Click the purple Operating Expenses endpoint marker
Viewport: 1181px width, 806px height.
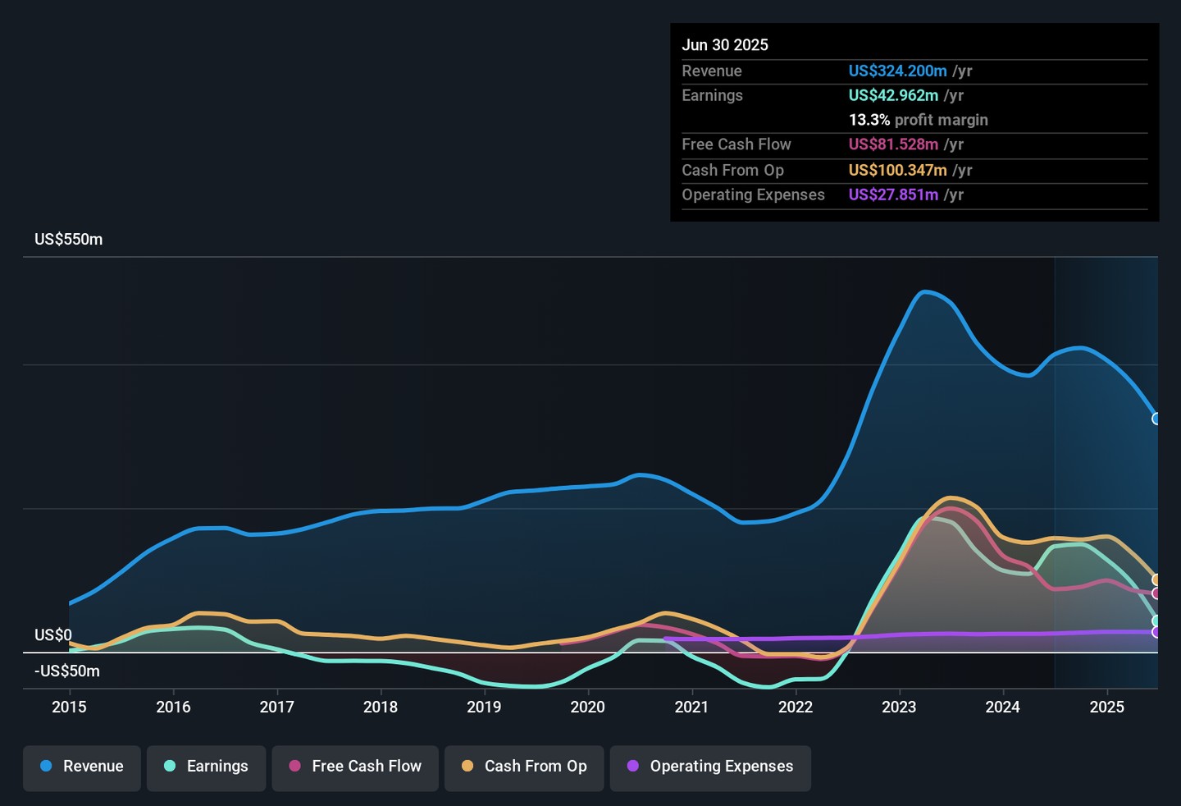1156,632
